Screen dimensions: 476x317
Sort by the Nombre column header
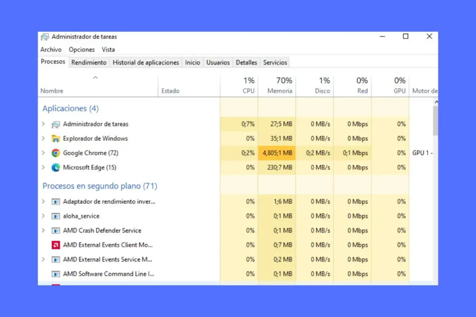tap(98, 86)
